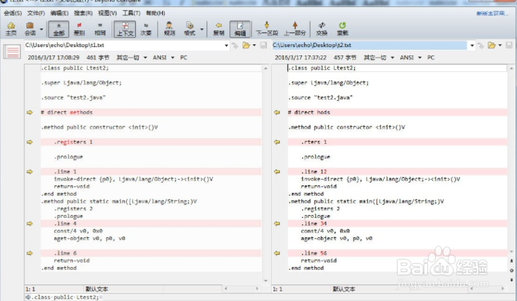Screen dimensions: 517x301
Task: Open the 视图(V) menu
Action: [x=107, y=13]
